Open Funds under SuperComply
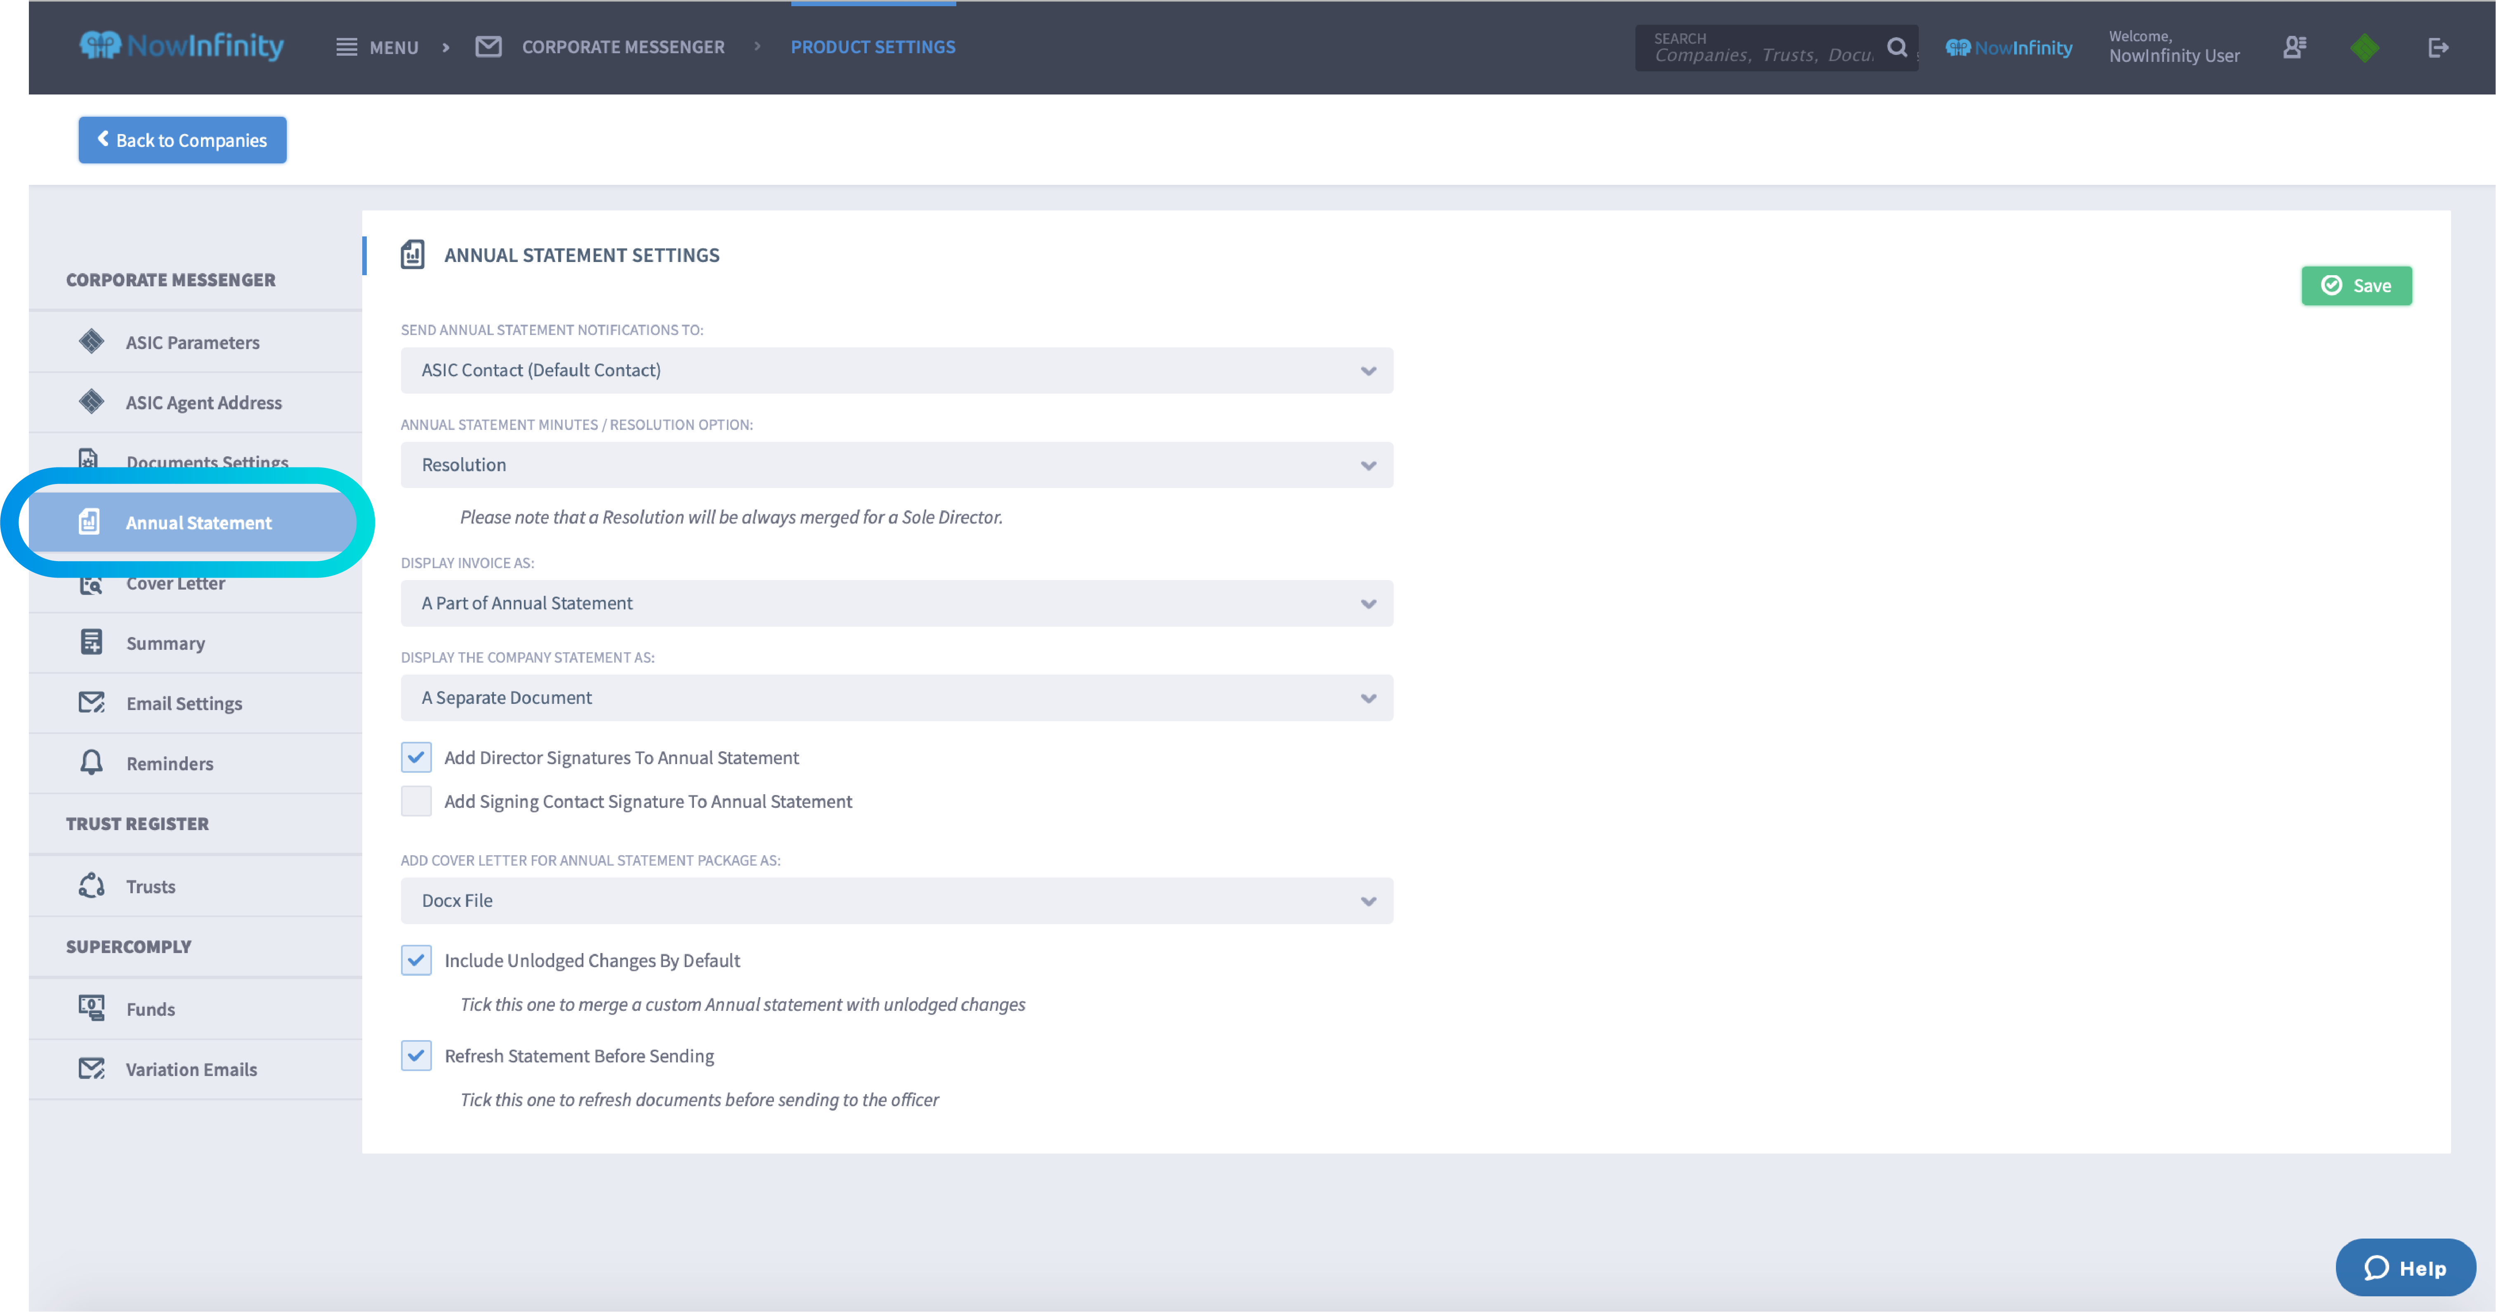2496x1312 pixels. point(196,1009)
